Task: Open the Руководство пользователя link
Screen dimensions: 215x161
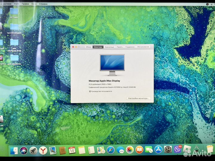Action: (x=102, y=91)
